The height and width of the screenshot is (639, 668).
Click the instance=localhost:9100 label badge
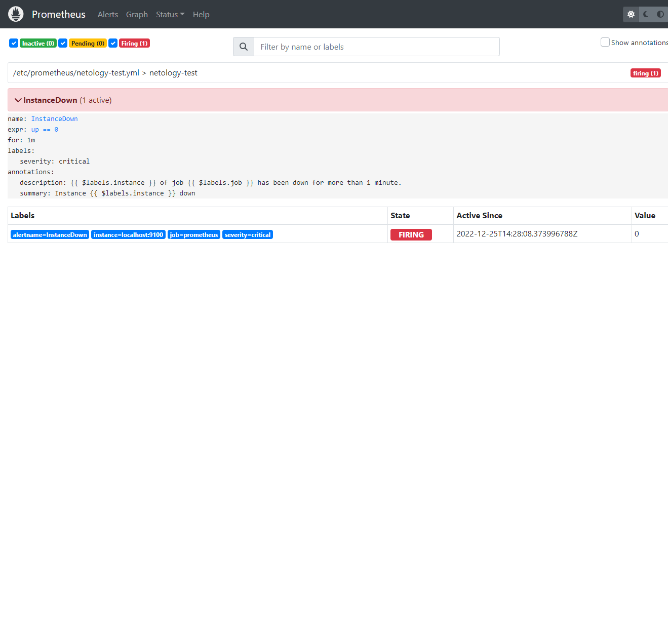(x=129, y=234)
